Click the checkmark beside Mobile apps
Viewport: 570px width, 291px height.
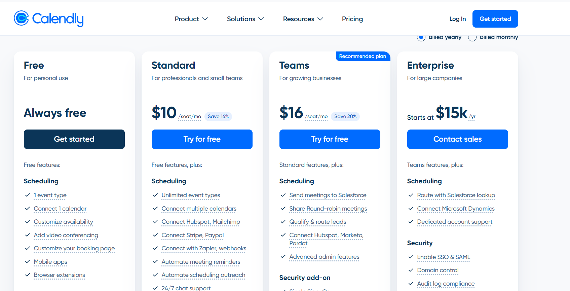[x=28, y=262]
